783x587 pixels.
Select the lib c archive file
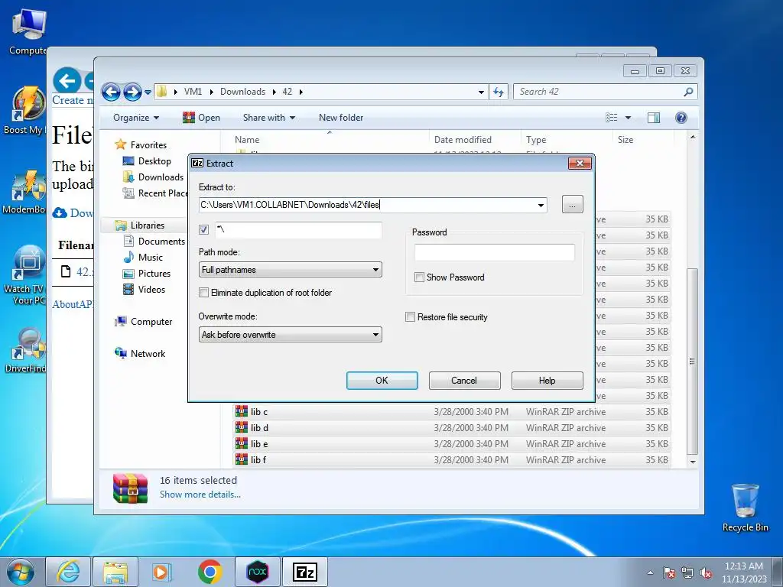coord(451,412)
